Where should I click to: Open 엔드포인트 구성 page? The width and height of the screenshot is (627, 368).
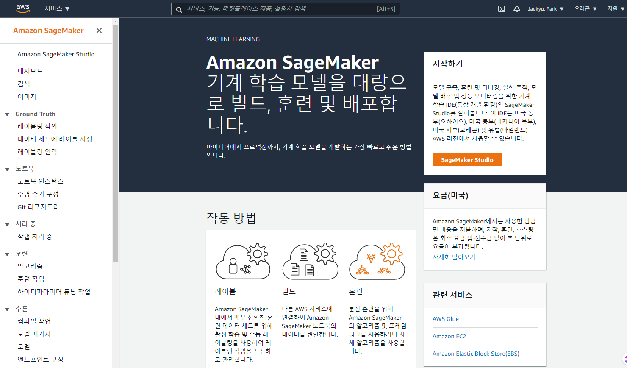pyautogui.click(x=40, y=360)
